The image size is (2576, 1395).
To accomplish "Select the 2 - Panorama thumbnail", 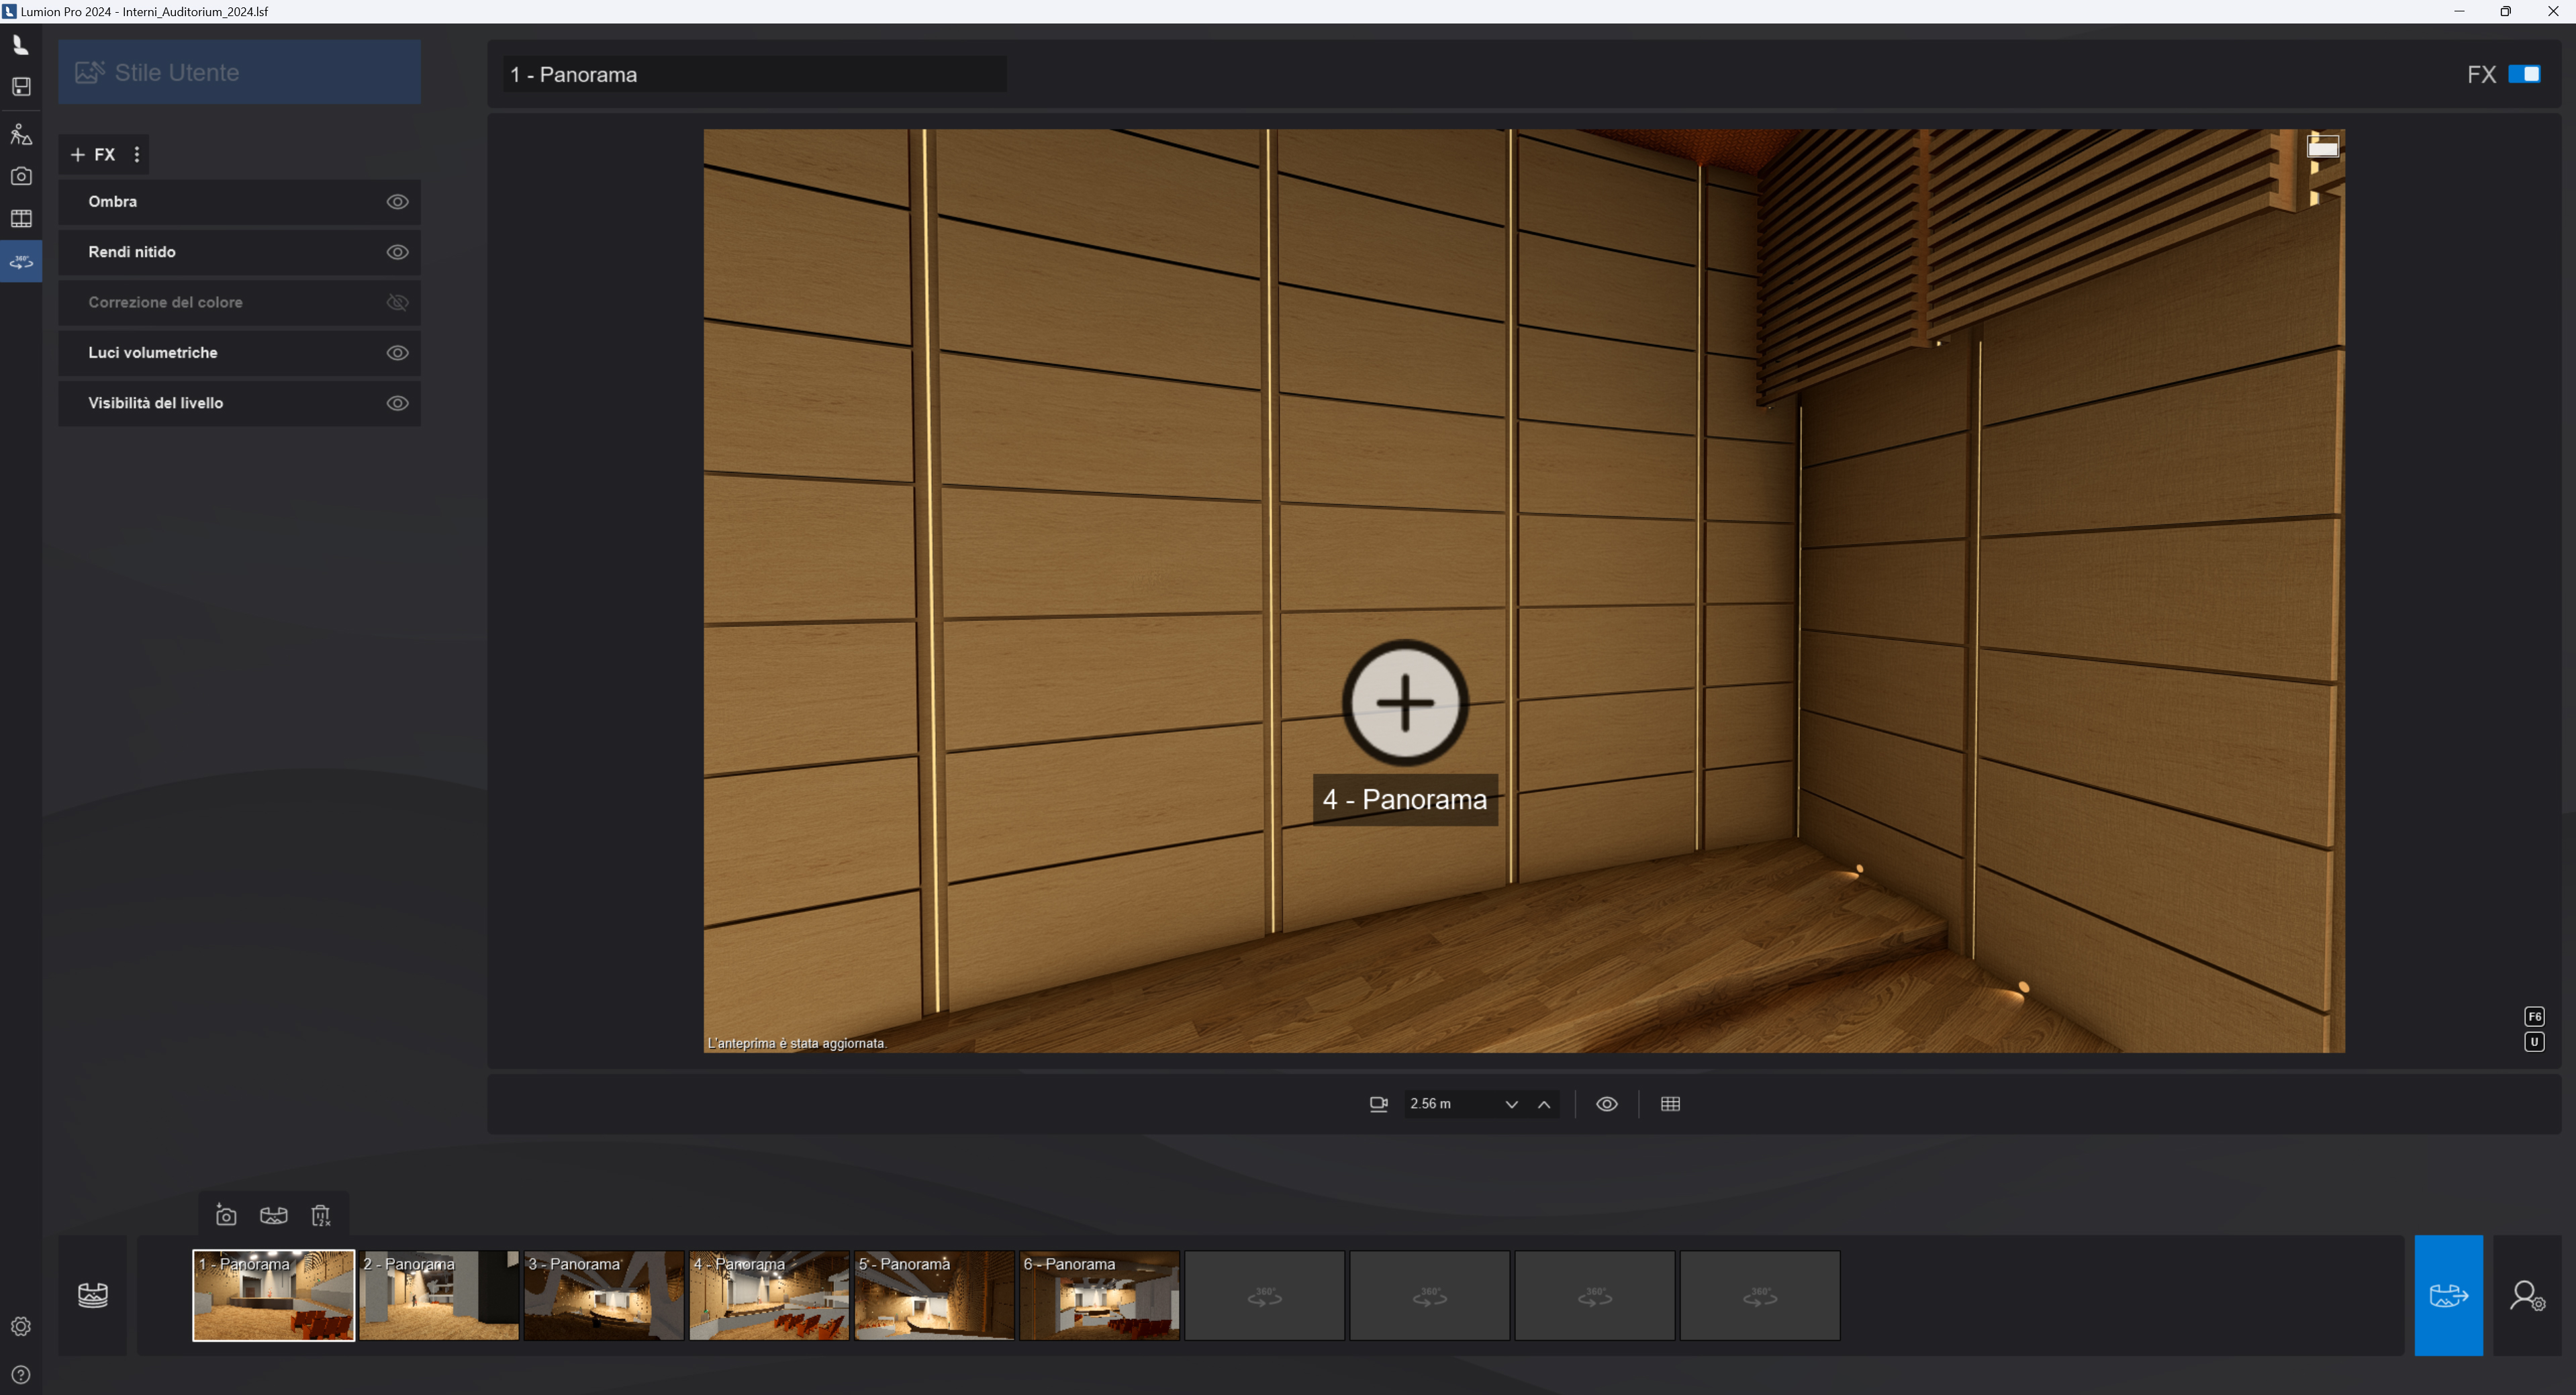I will [x=439, y=1296].
